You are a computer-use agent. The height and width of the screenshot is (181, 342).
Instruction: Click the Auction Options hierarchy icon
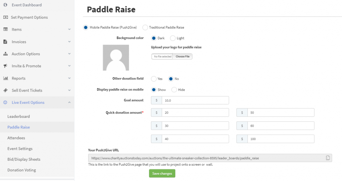pyautogui.click(x=5, y=54)
